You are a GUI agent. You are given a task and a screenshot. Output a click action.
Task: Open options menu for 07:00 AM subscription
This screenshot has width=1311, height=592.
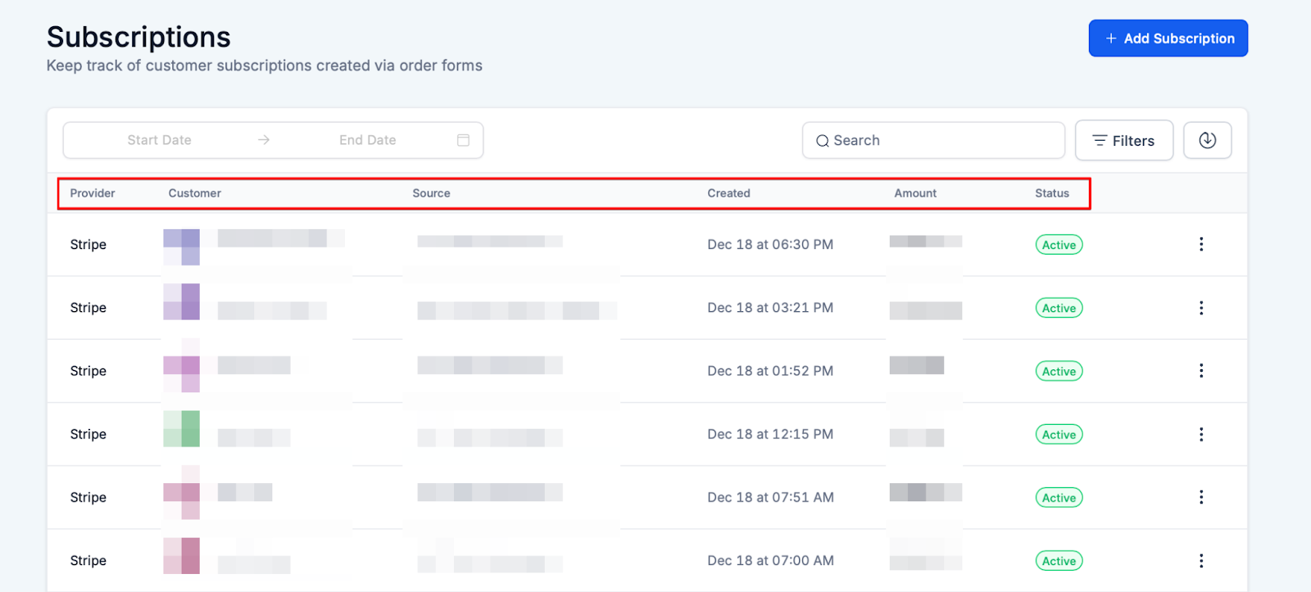1201,561
